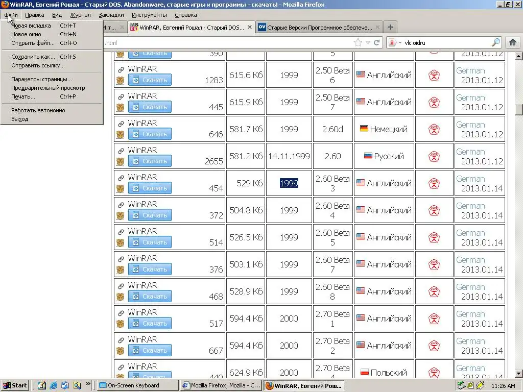Open Параметры страницы... from menu

52,79
